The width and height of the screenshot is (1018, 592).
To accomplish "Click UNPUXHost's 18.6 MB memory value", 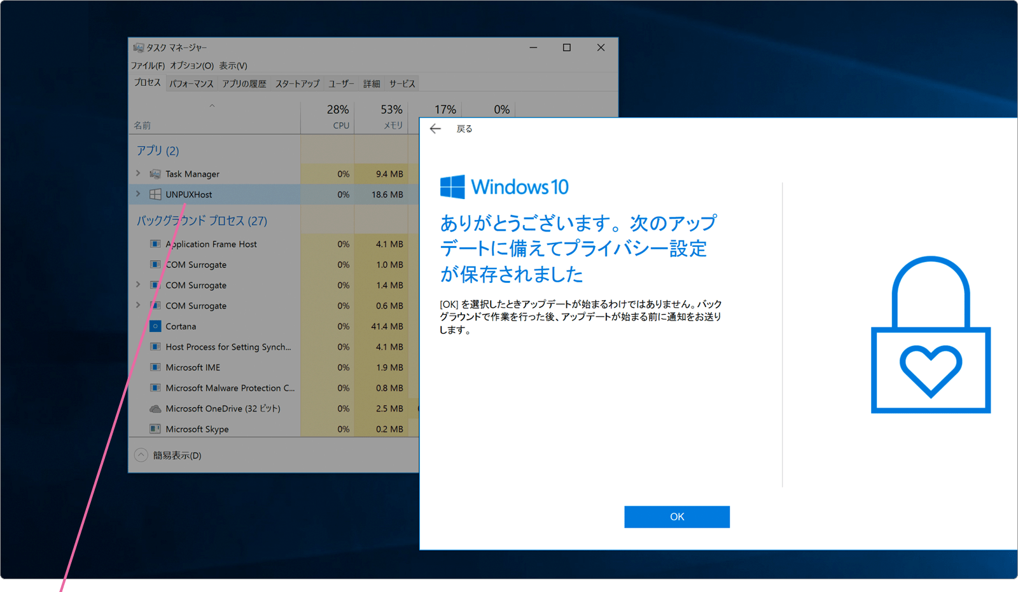I will [x=387, y=195].
